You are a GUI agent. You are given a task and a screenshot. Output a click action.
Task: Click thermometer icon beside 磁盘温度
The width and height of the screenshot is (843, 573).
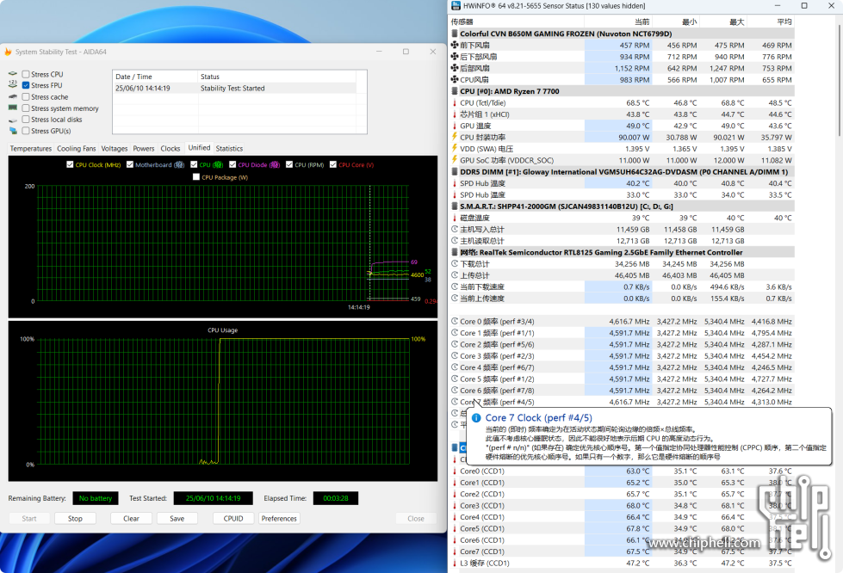coord(455,218)
